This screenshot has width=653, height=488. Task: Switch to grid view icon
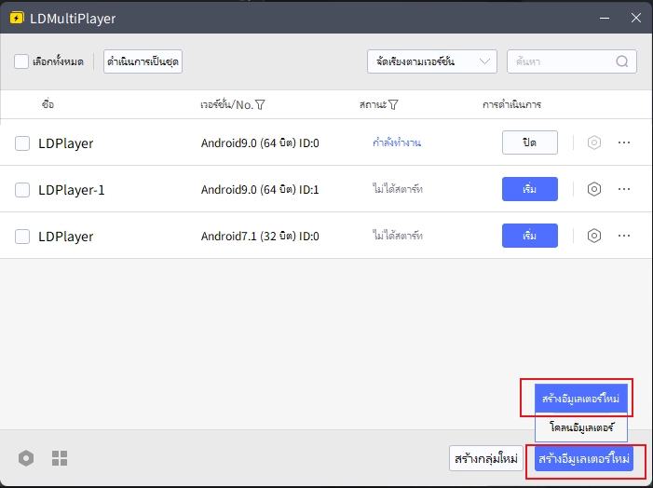[x=60, y=458]
